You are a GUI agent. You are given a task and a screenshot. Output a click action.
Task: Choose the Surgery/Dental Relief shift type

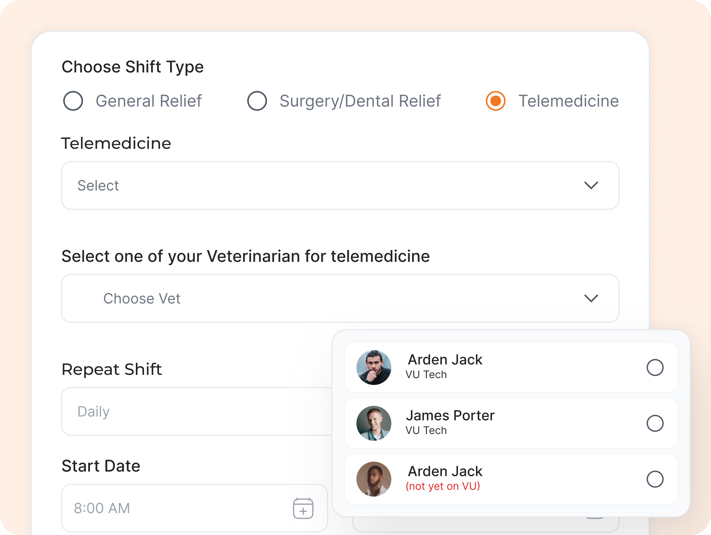coord(257,101)
